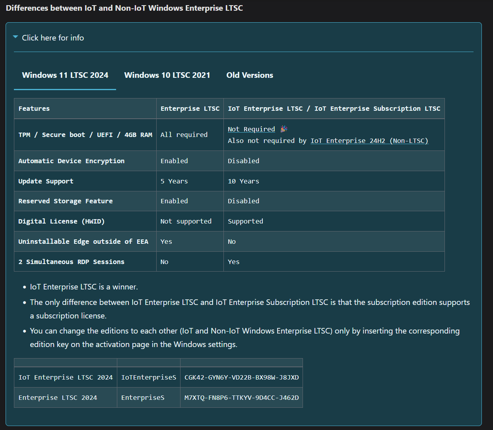
Task: Follow the IoT Enterprise 24H2 (Non-LTSC) link
Action: tap(369, 141)
